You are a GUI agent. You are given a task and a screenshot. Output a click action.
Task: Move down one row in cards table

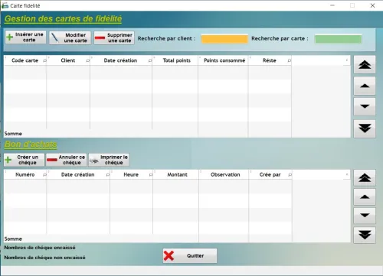365,106
